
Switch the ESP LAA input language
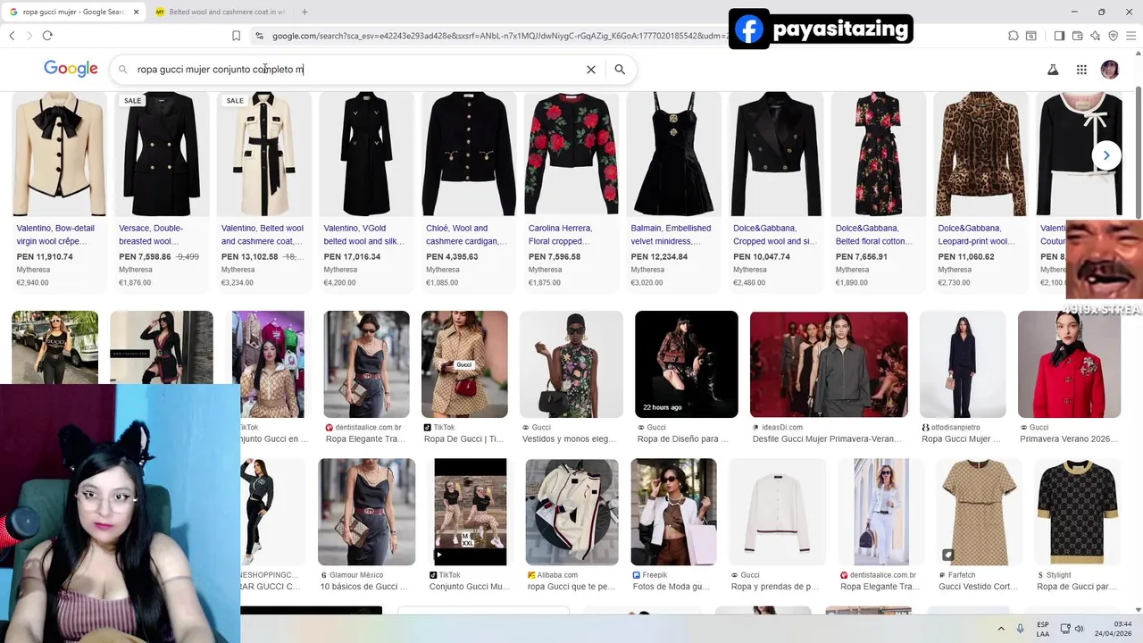coord(1043,629)
